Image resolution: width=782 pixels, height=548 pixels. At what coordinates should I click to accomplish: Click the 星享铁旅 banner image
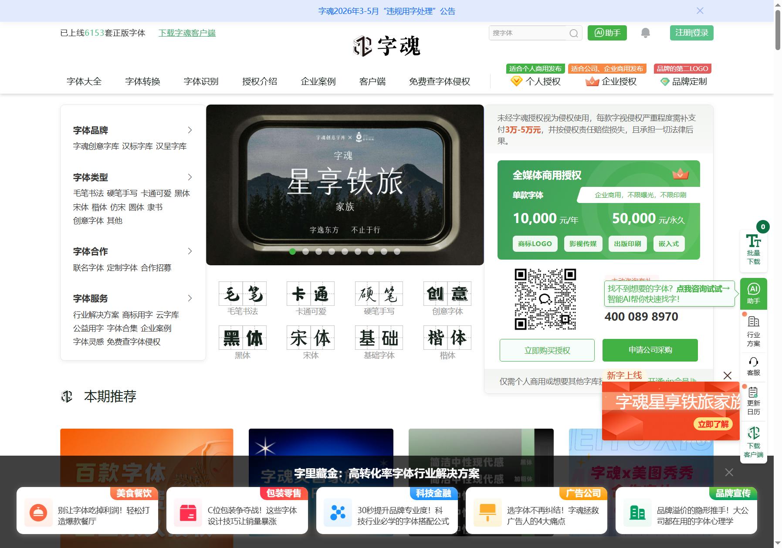pos(345,185)
